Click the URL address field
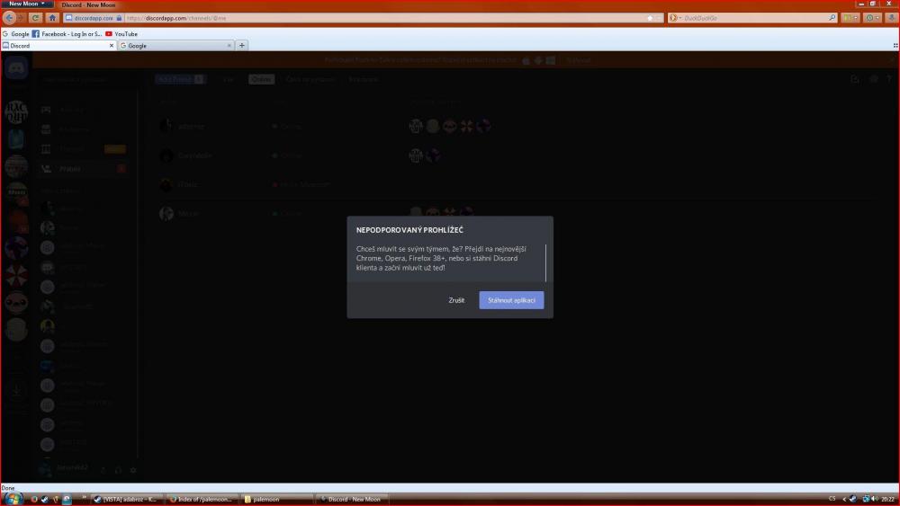The height and width of the screenshot is (506, 900). coord(384,18)
